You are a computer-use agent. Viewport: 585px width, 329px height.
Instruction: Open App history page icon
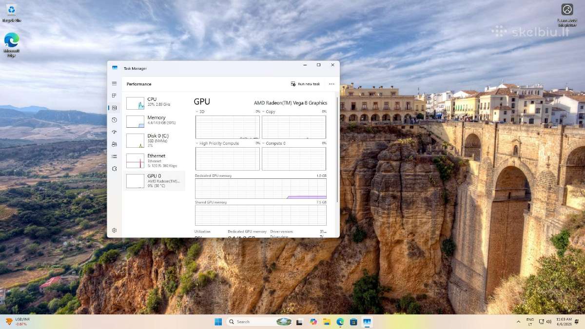114,120
